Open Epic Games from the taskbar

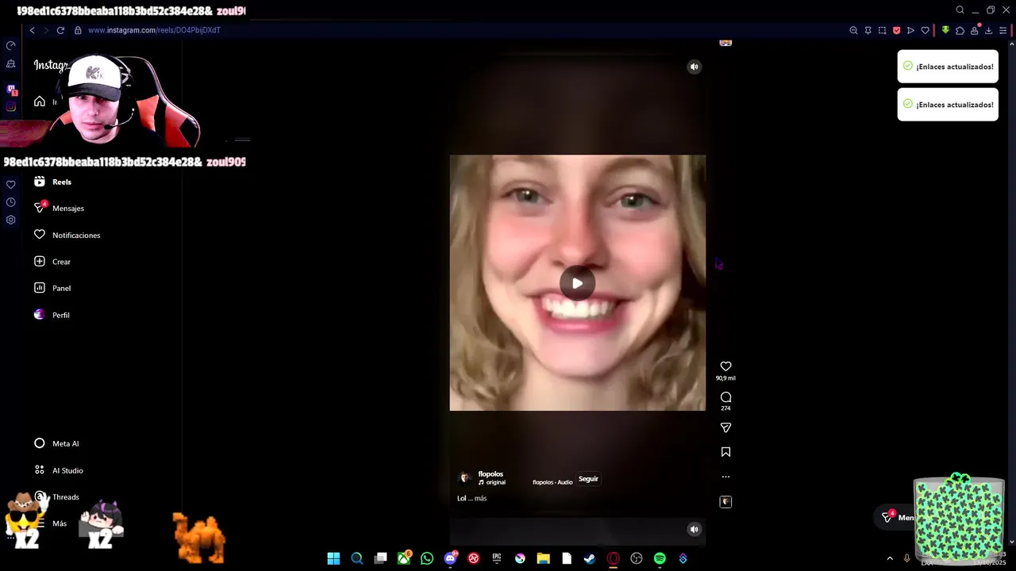tap(497, 558)
